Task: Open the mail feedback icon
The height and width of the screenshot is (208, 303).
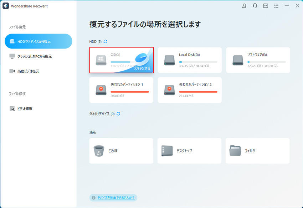Action: 266,6
